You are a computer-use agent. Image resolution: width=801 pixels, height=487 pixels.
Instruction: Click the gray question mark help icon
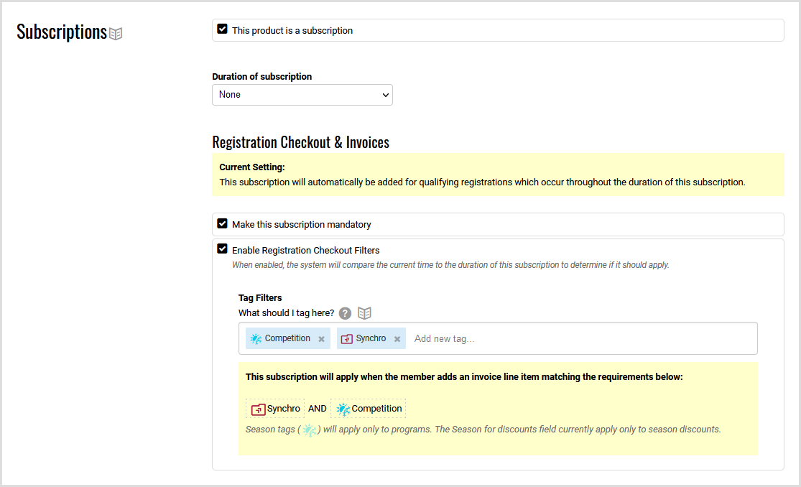click(x=346, y=313)
